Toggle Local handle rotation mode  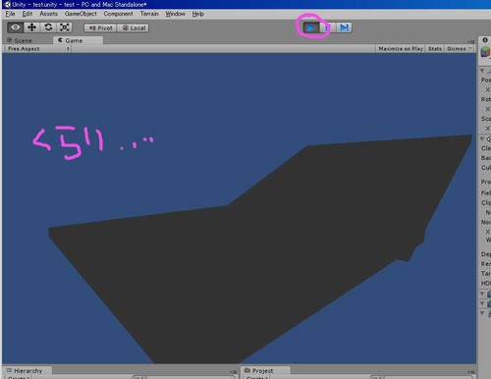click(134, 28)
